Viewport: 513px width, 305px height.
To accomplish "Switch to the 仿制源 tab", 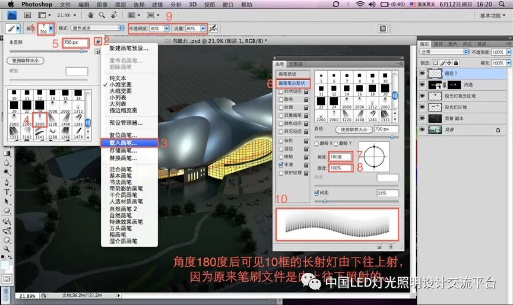I will [296, 64].
